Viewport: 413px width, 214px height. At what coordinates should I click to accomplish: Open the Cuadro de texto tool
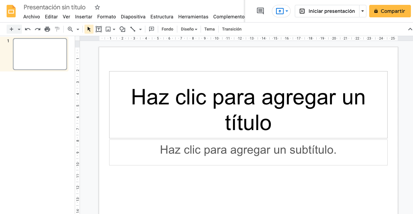[x=99, y=29]
